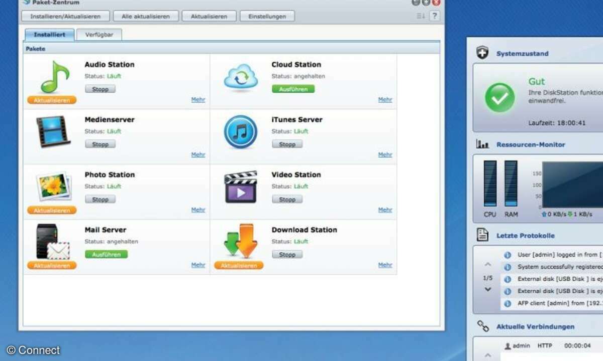This screenshot has height=361, width=603.
Task: Open the Photo Station flower icon
Action: 54,186
